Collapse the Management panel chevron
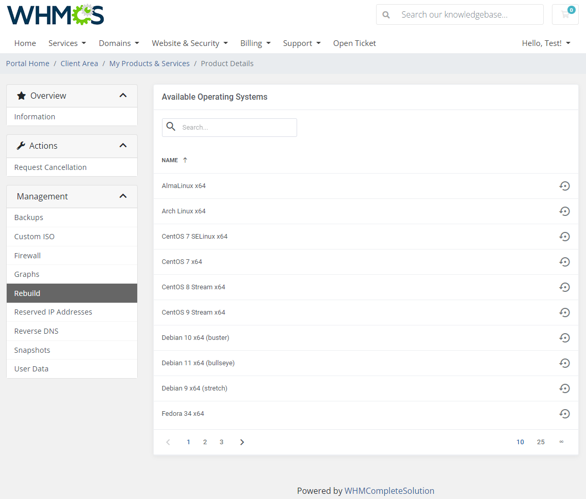Viewport: 586px width, 499px height. point(123,196)
